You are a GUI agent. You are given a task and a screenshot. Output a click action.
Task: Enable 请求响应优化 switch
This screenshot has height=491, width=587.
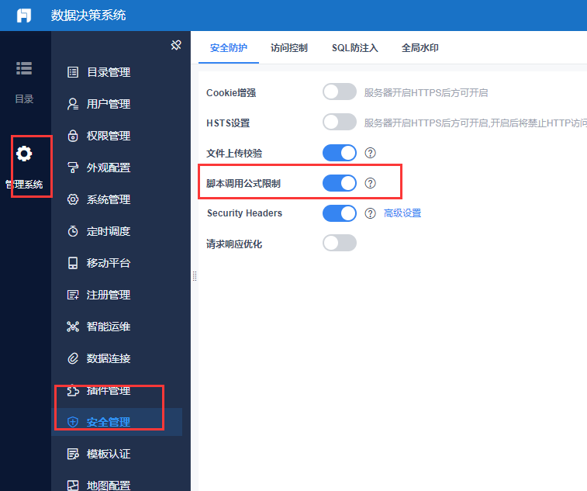[x=340, y=243]
